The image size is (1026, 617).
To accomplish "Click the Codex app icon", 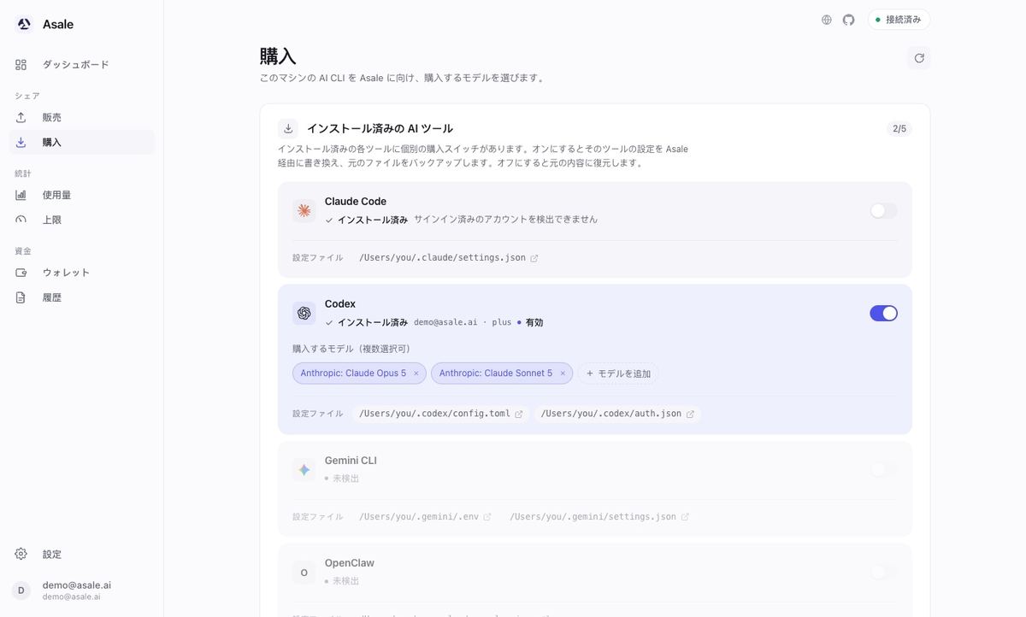I will point(304,314).
